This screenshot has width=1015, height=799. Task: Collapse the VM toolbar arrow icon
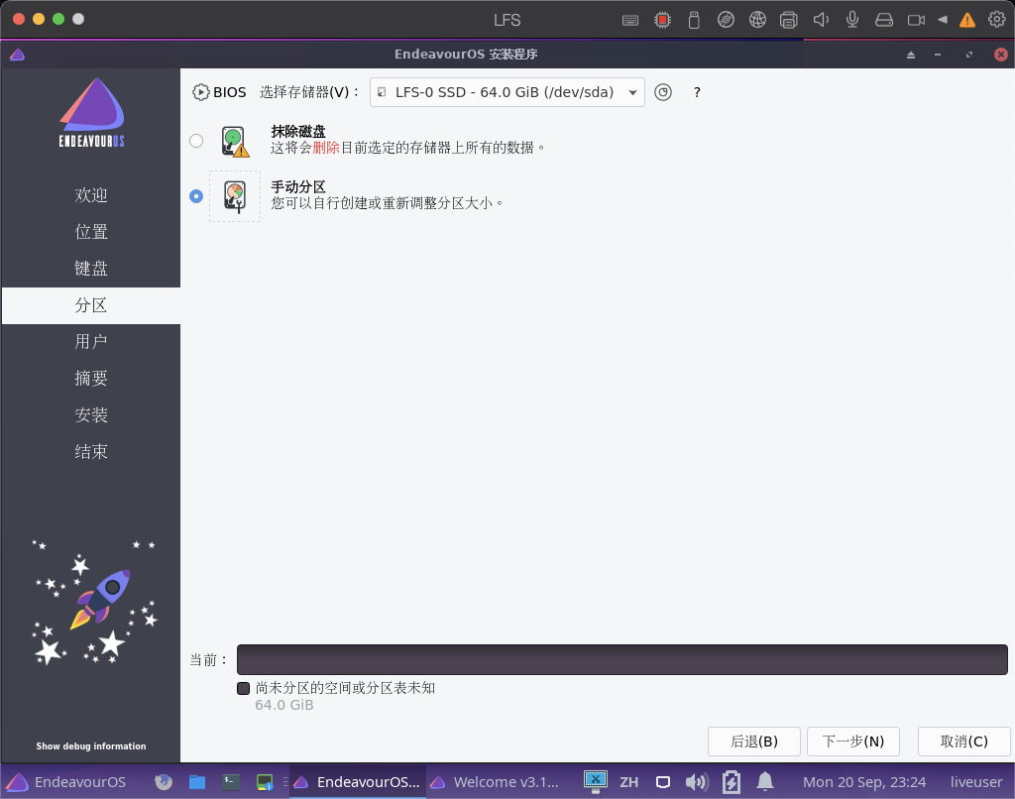[943, 20]
